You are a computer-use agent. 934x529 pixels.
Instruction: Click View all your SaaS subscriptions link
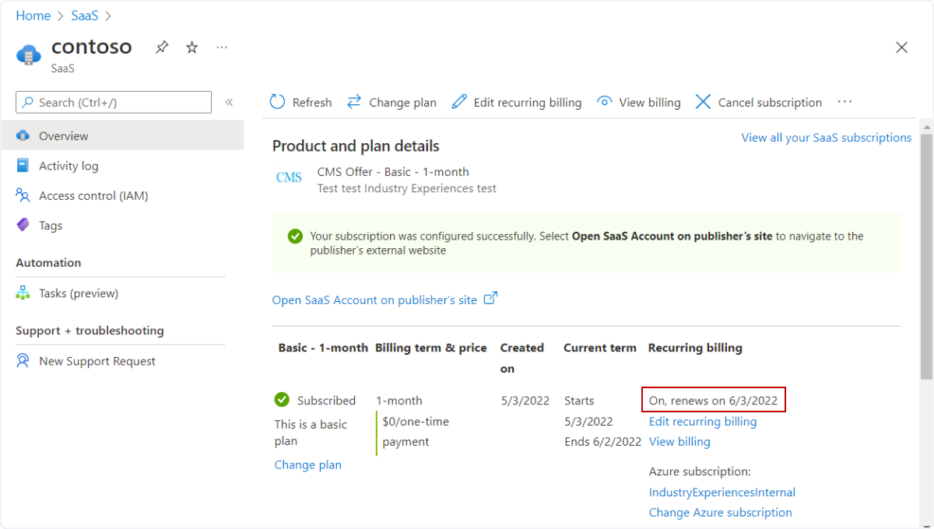click(x=827, y=138)
